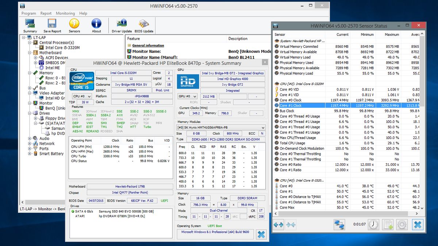Open the Monitoring menu
Viewport: 438px width, 246px height.
tap(65, 13)
